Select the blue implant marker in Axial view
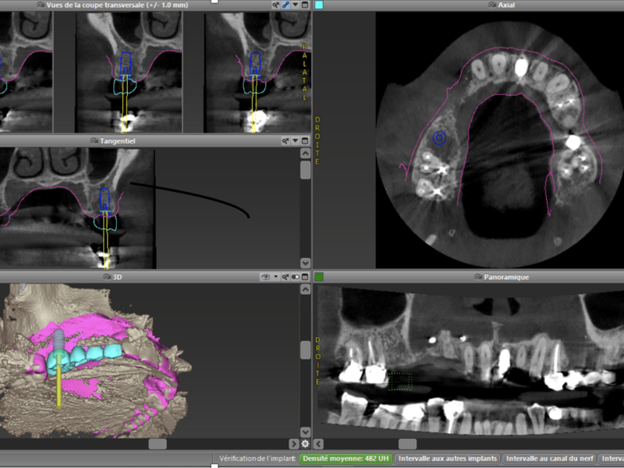 click(x=439, y=138)
